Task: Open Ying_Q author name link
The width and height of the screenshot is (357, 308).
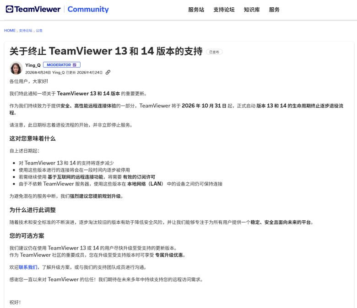Action: [x=33, y=65]
